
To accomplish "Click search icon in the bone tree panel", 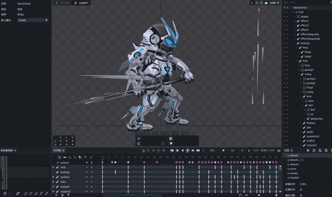I will [331, 2].
